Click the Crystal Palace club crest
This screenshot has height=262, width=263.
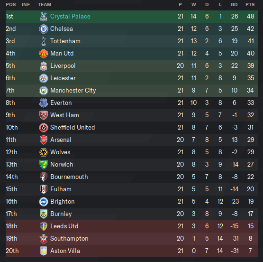click(44, 17)
